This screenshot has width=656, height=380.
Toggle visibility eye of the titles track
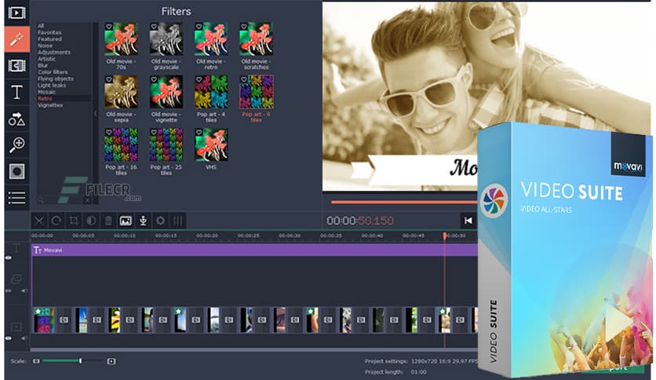click(x=9, y=258)
